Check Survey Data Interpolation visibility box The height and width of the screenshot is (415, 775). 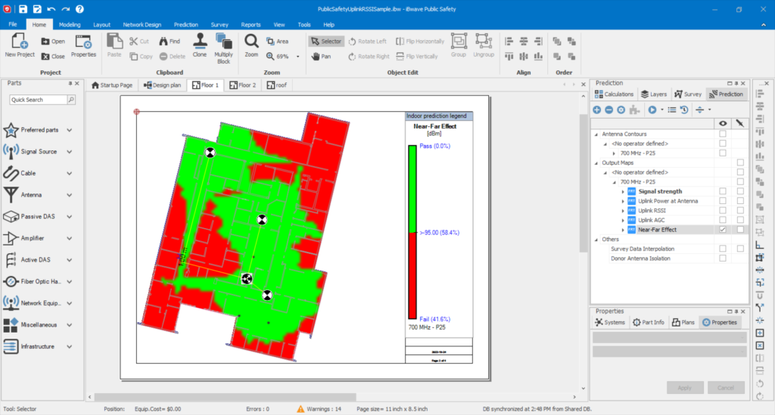(x=723, y=249)
